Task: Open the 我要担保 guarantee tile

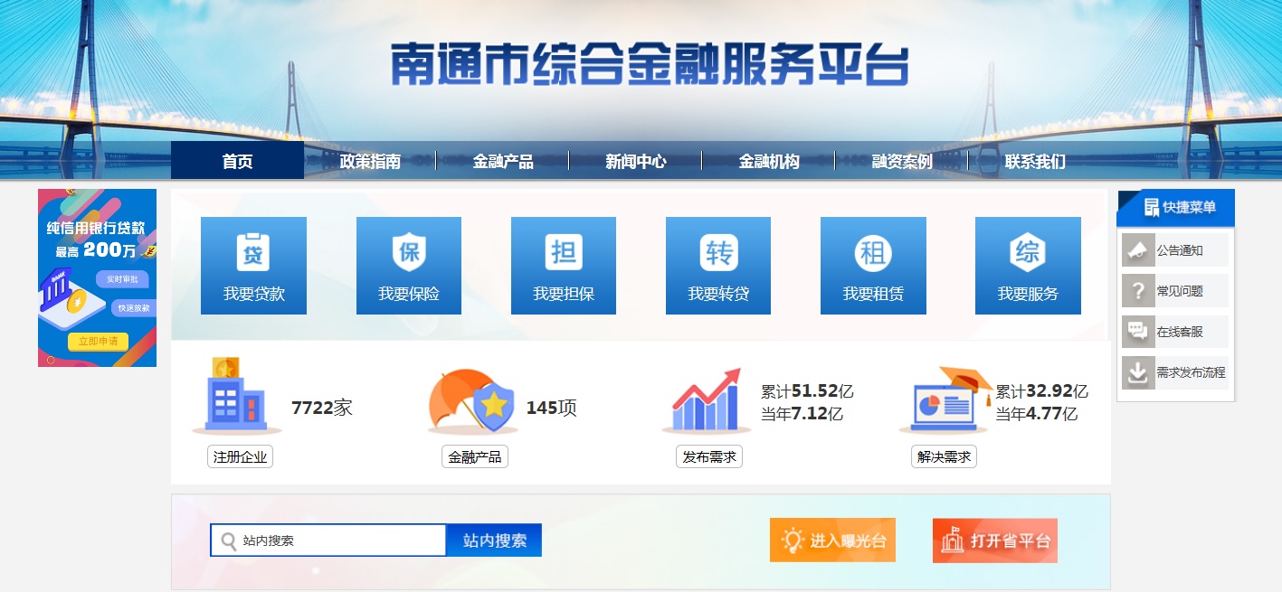Action: tap(564, 266)
